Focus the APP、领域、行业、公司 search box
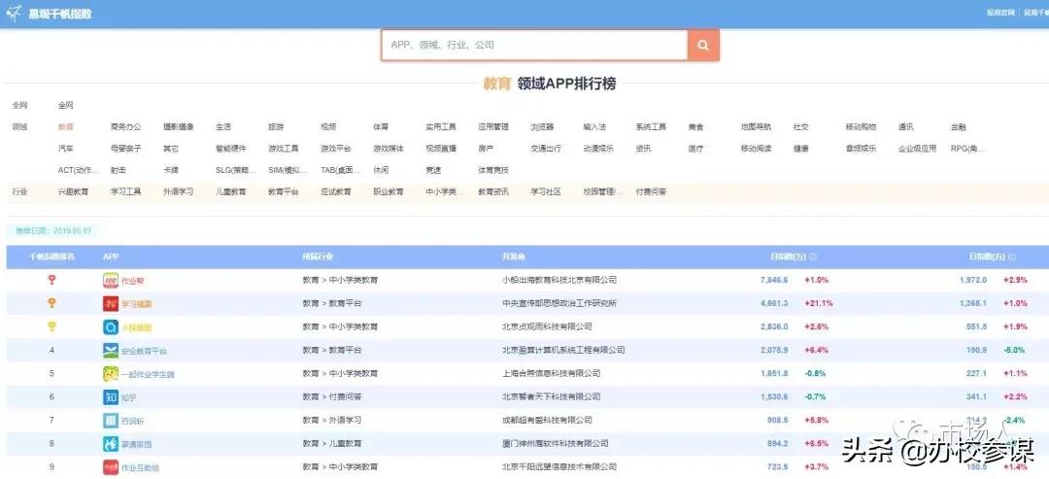Image resolution: width=1049 pixels, height=479 pixels. point(534,45)
